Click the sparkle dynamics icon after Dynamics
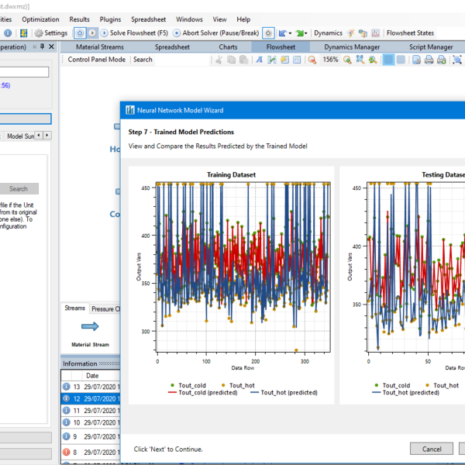The width and height of the screenshot is (465, 465). (x=350, y=33)
